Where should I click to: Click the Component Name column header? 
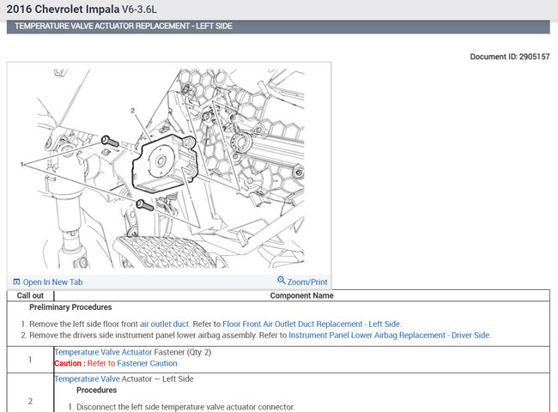[x=301, y=295]
